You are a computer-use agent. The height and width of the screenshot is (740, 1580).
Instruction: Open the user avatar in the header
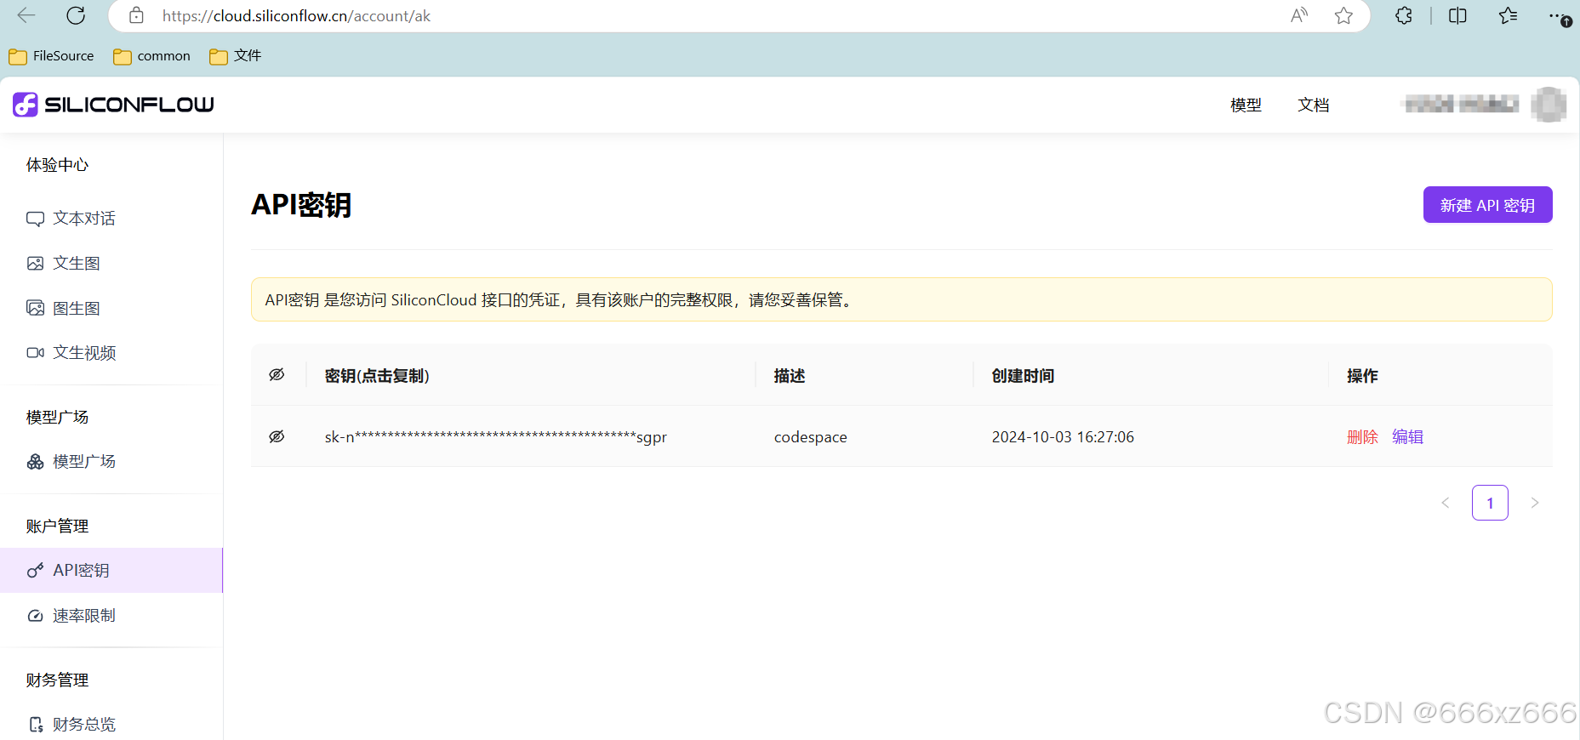(x=1549, y=105)
